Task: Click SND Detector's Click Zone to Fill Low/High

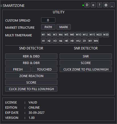Action: coord(31,89)
